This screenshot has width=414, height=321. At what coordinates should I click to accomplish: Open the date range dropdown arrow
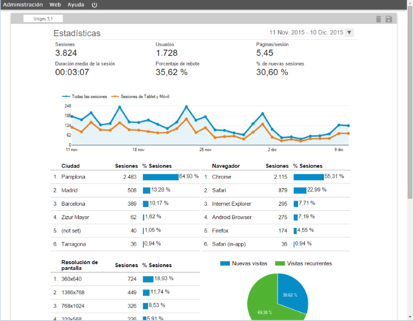coord(349,33)
